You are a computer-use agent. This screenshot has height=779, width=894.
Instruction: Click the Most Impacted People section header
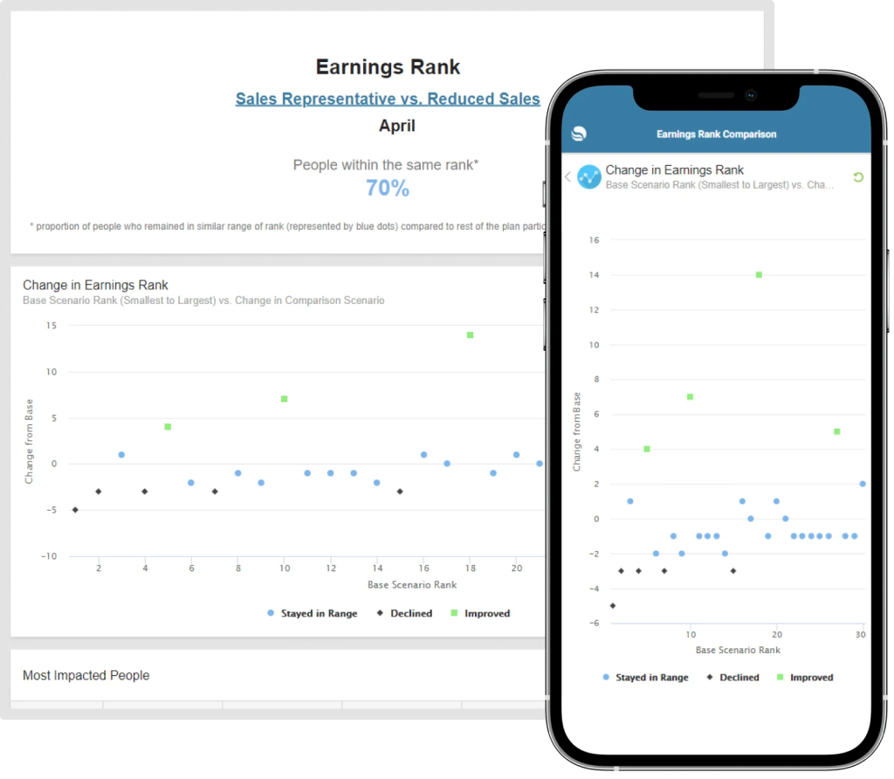pyautogui.click(x=86, y=675)
